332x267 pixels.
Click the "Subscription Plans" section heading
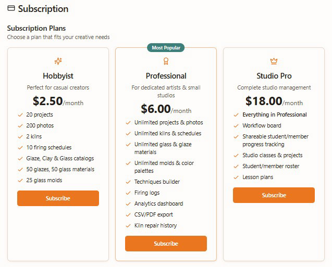(36, 28)
